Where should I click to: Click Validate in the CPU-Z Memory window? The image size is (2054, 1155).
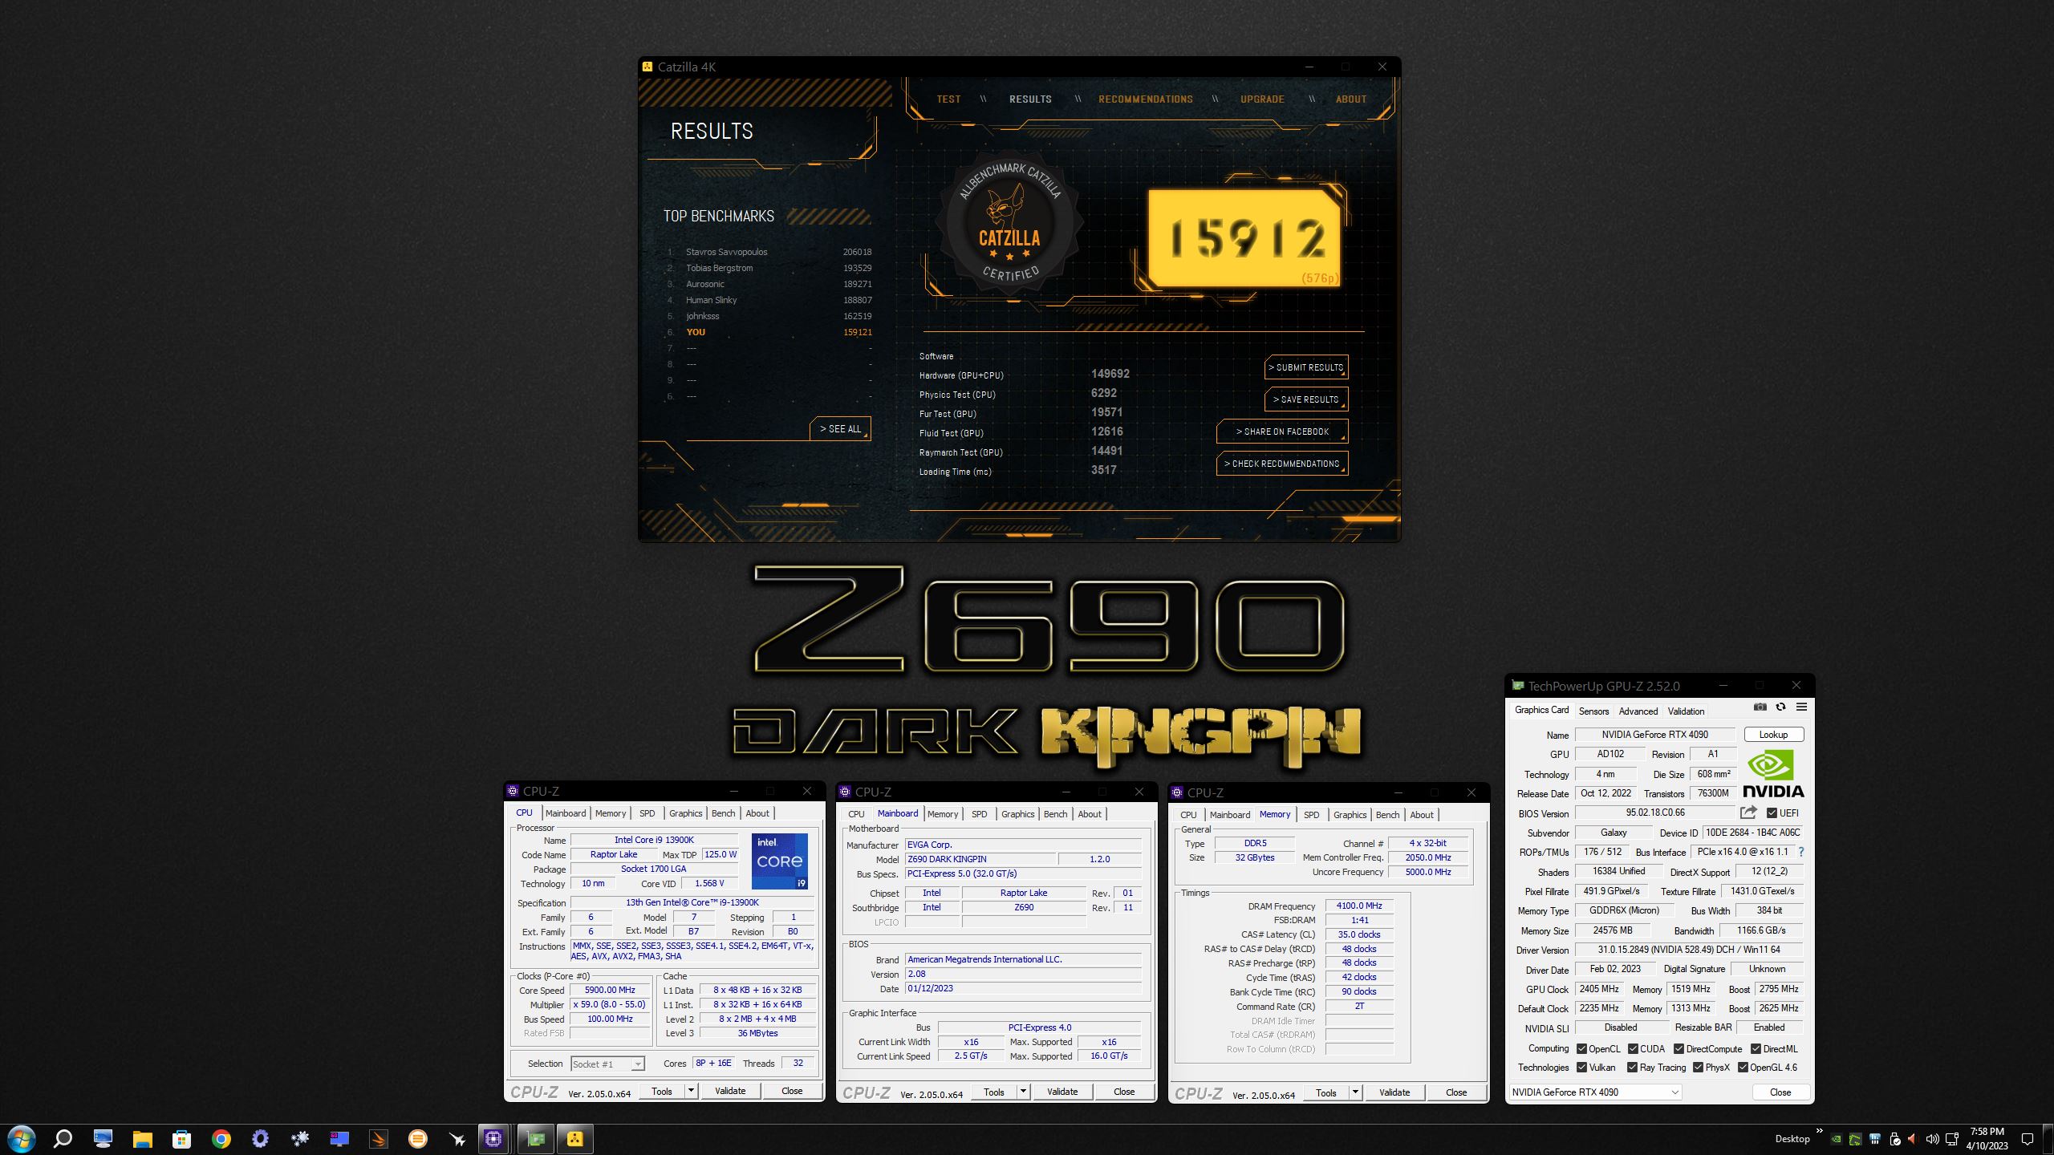tap(1394, 1092)
